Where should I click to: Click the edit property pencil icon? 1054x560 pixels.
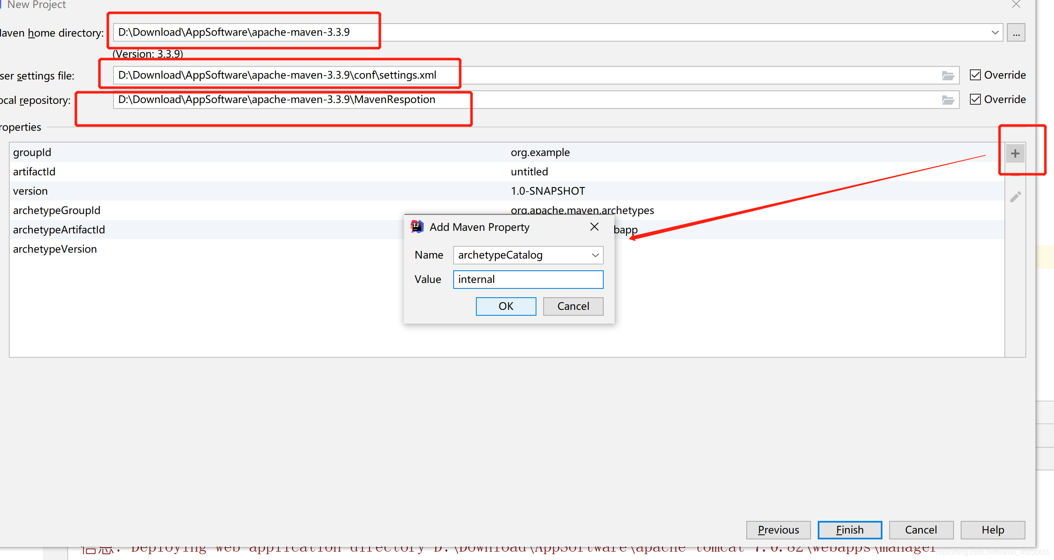(x=1016, y=197)
